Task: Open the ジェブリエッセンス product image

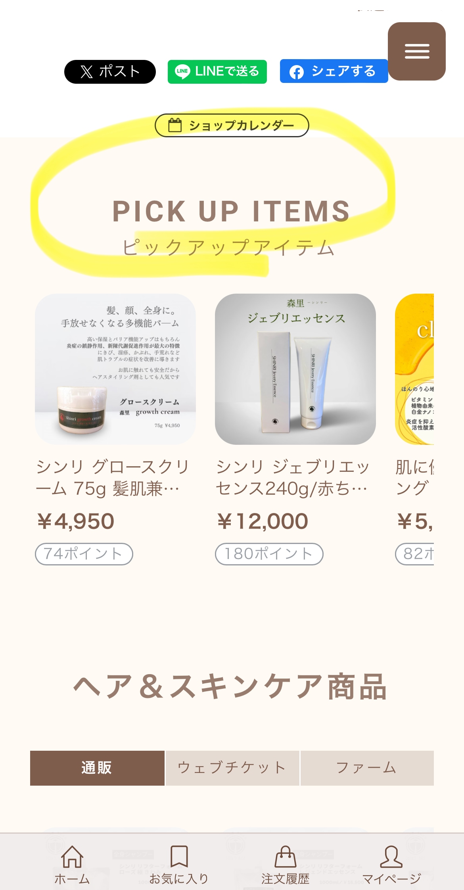Action: (295, 369)
